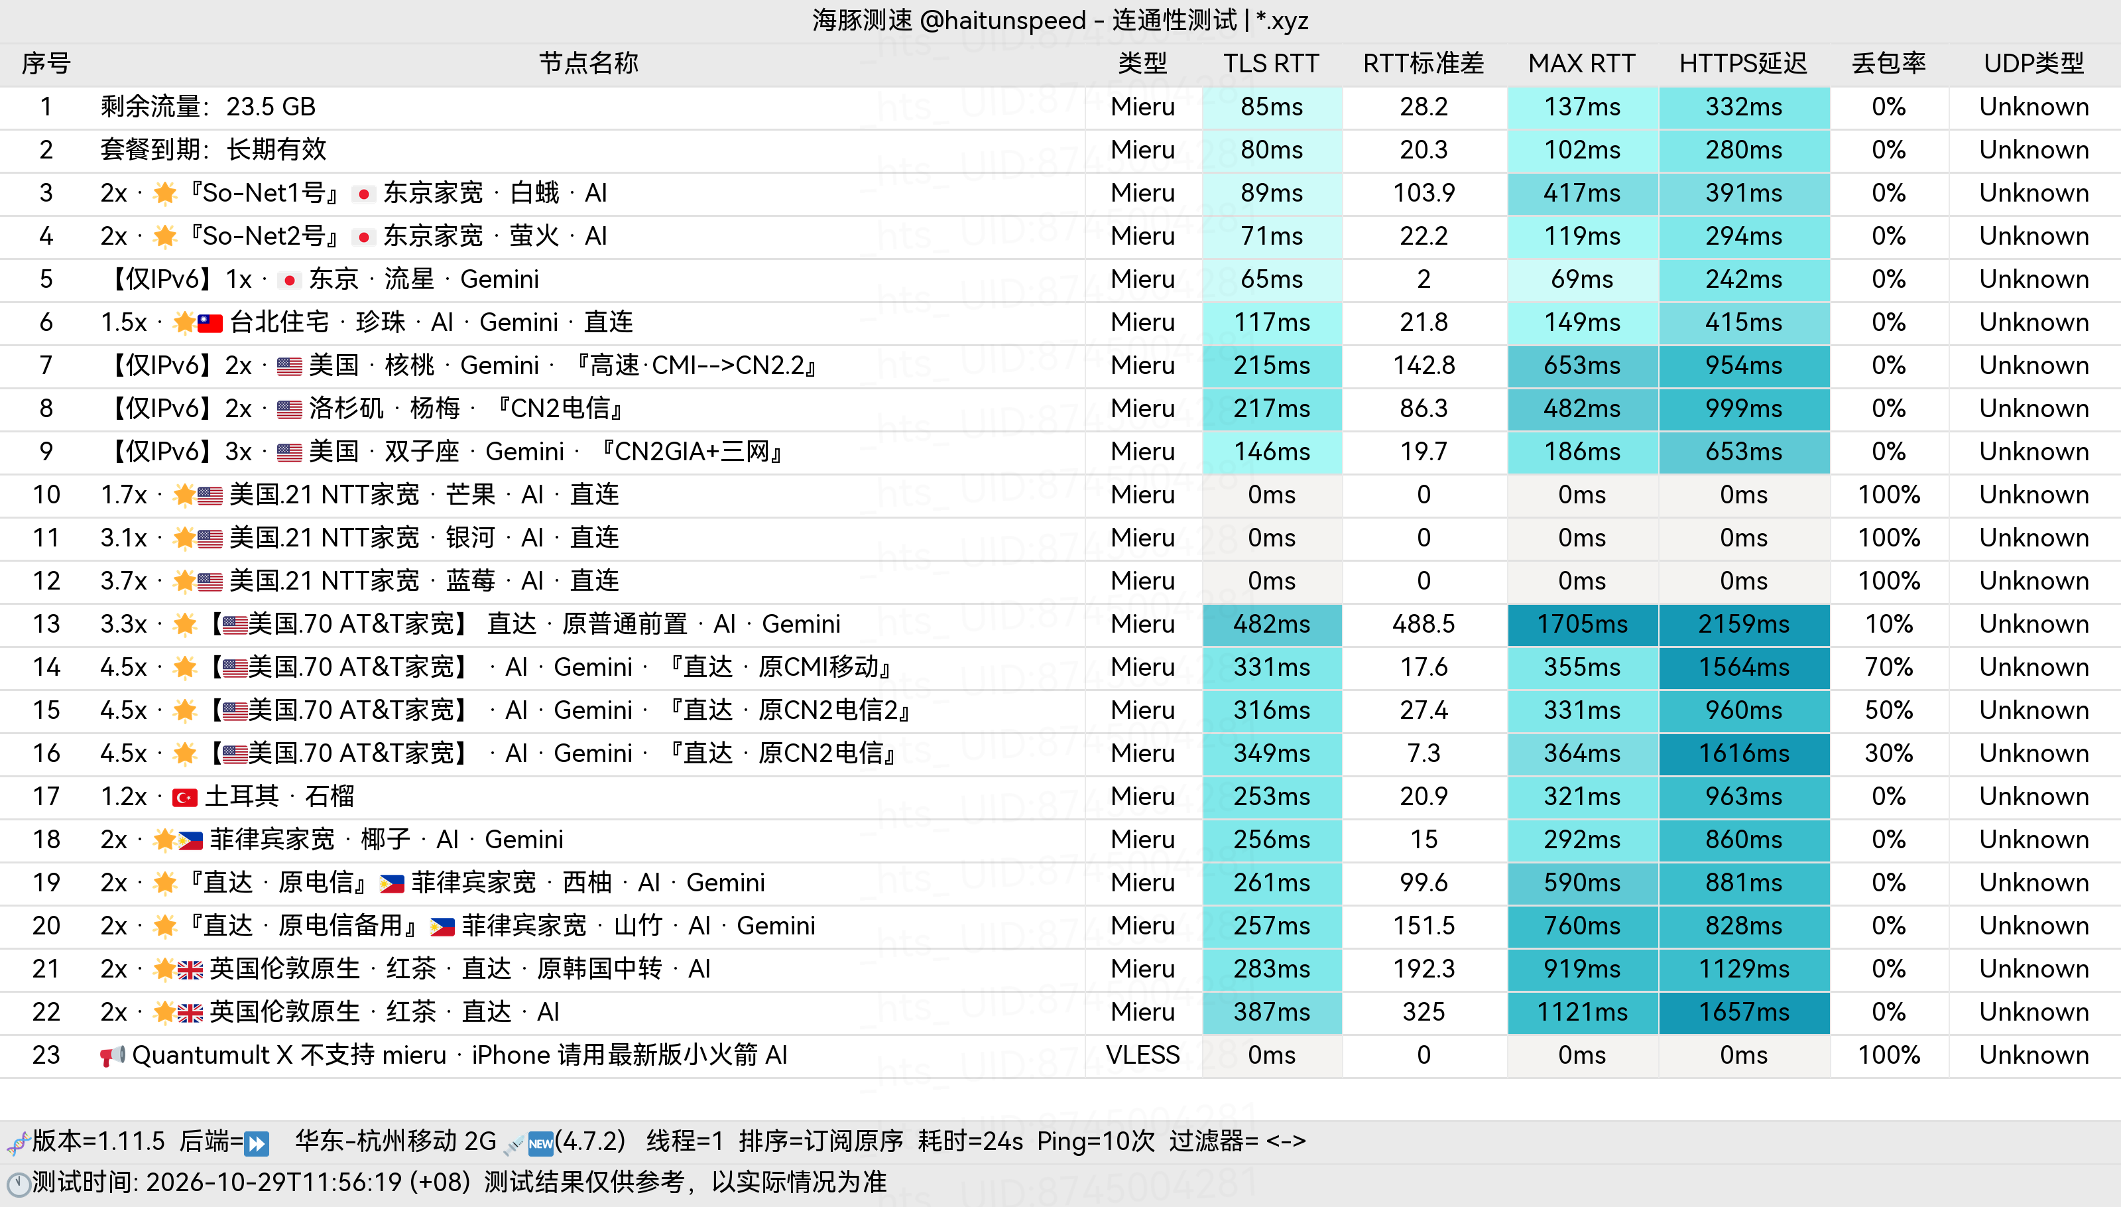This screenshot has width=2121, height=1207.
Task: Click the VLESS type cell in row 23
Action: coord(1142,1056)
